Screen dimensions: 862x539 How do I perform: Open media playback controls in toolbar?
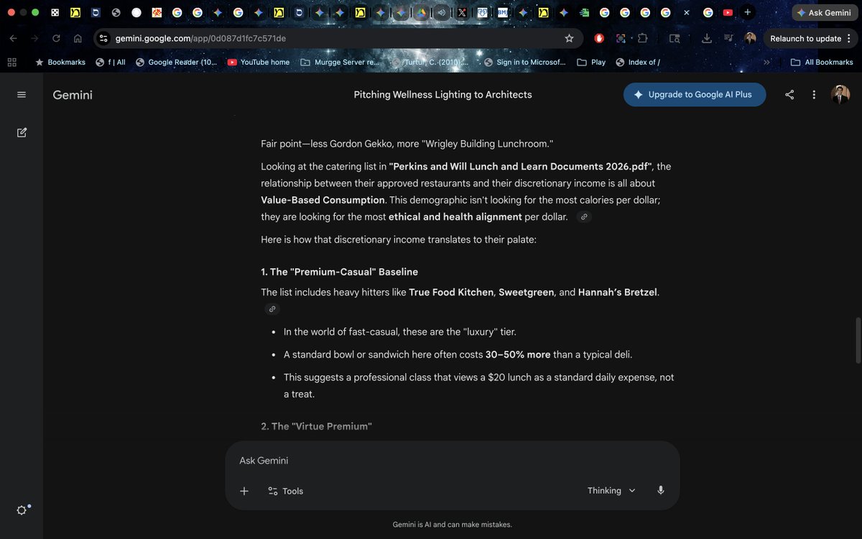pyautogui.click(x=728, y=38)
